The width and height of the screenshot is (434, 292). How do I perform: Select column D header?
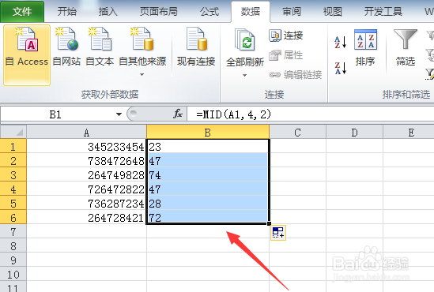[x=355, y=133]
